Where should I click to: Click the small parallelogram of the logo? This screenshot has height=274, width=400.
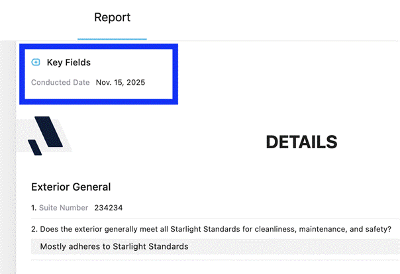(34, 148)
